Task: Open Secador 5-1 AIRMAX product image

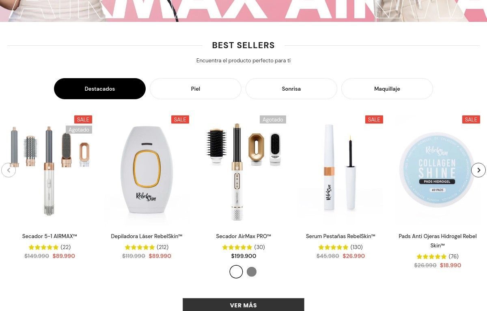Action: pyautogui.click(x=50, y=170)
